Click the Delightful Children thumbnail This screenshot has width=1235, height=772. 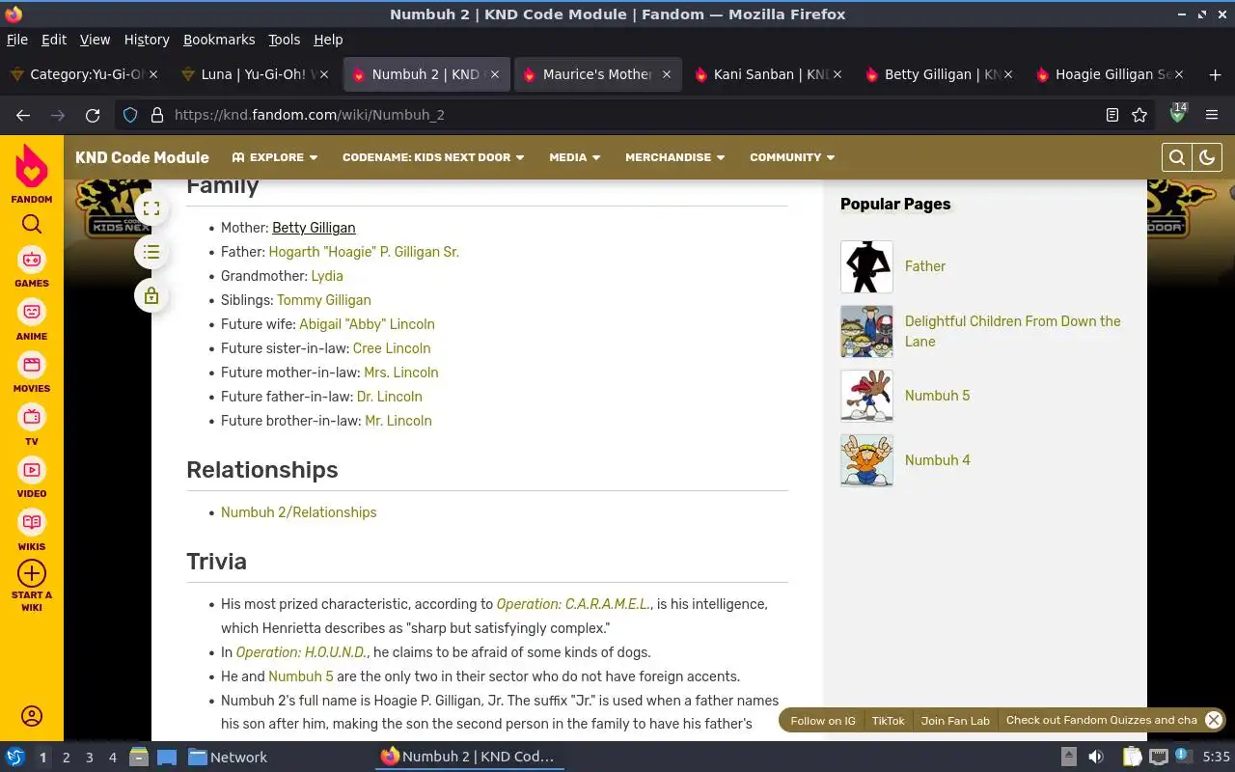(866, 331)
